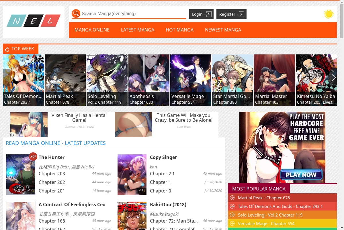Select the MOST POPULAR MANGA header tab
Viewport: 344px width, 230px height.
pos(259,189)
